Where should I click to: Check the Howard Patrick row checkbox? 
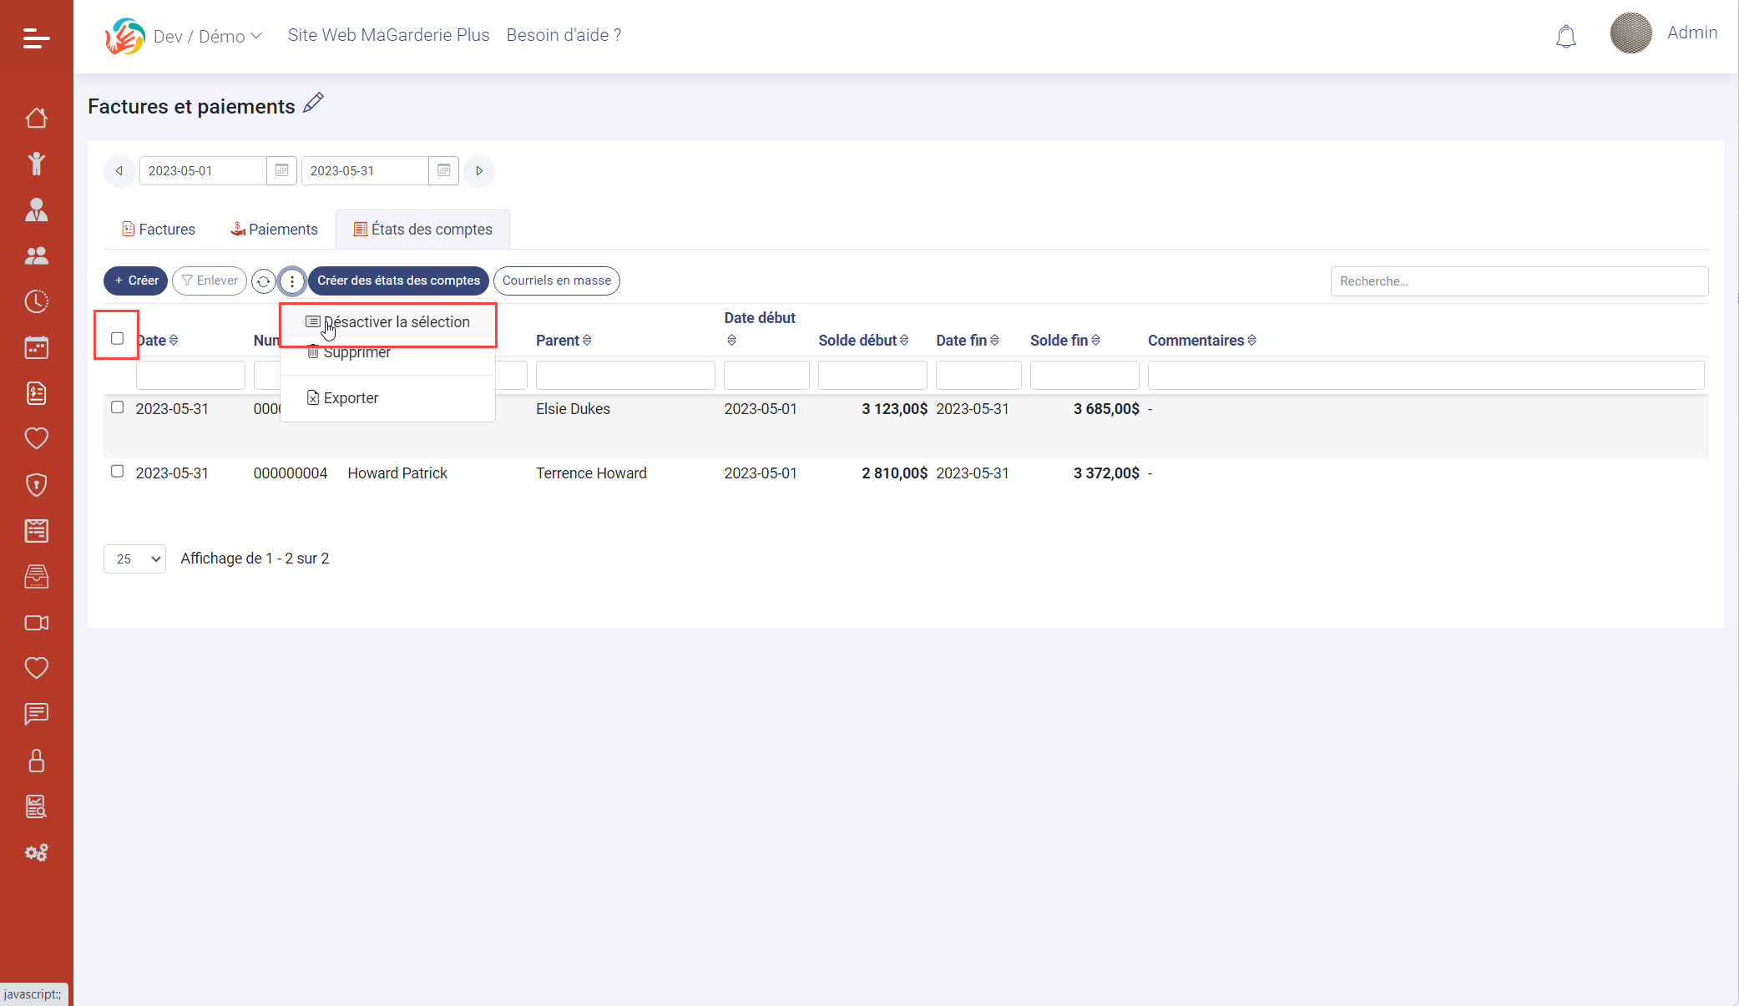pyautogui.click(x=117, y=472)
